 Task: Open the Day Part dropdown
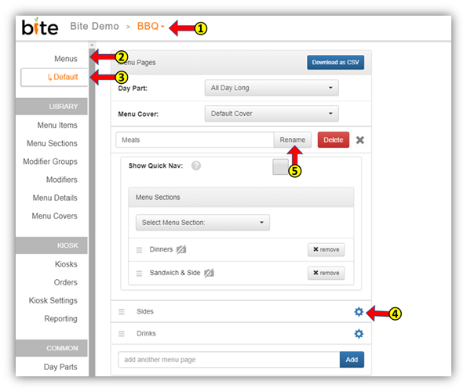point(272,88)
